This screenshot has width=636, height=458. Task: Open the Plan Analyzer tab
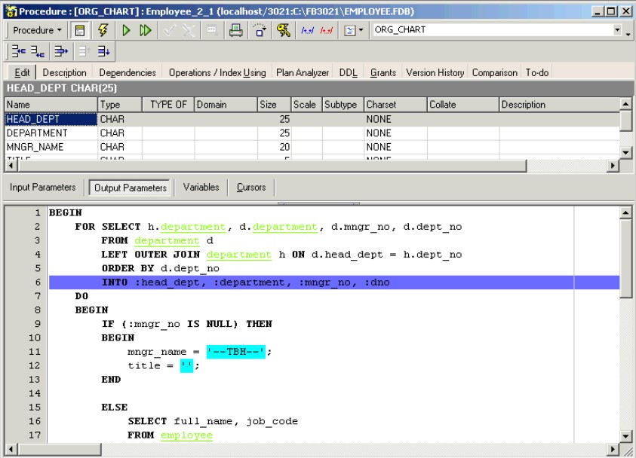point(303,72)
